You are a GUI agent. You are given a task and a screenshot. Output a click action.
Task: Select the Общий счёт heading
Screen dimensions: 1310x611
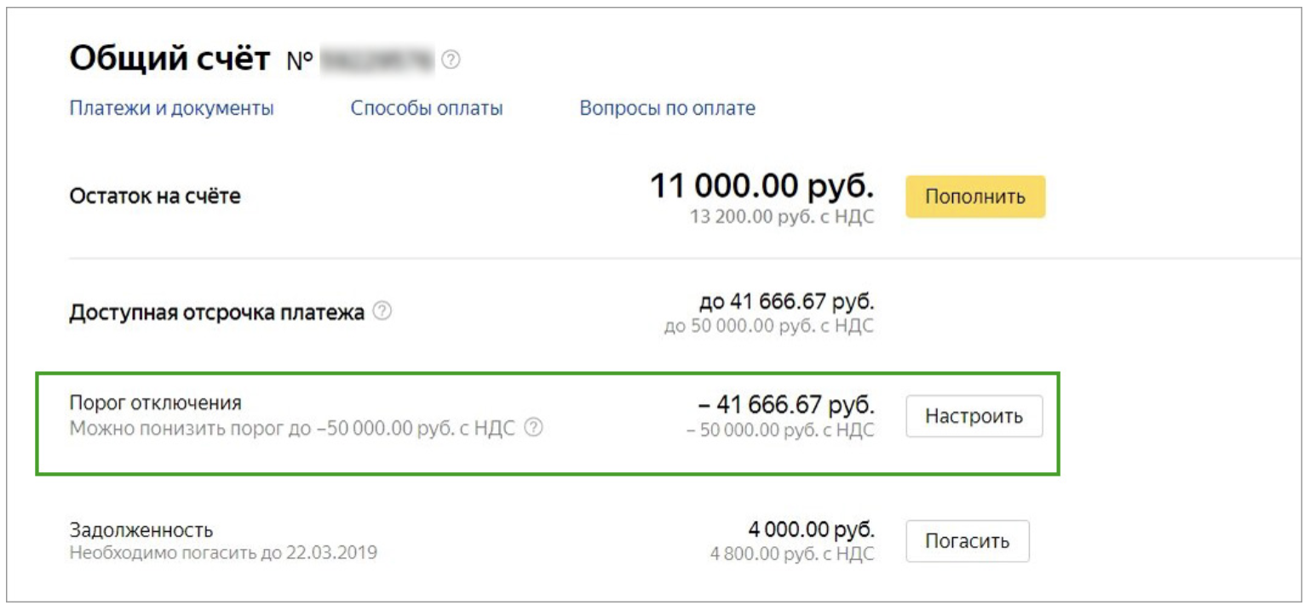(x=169, y=60)
